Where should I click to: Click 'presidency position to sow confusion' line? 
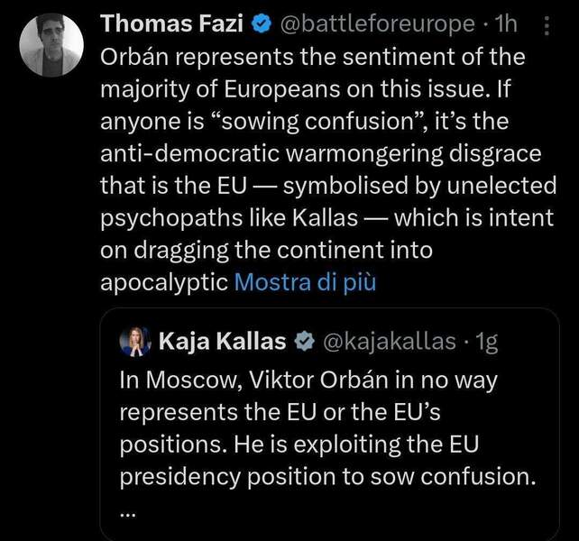point(327,477)
